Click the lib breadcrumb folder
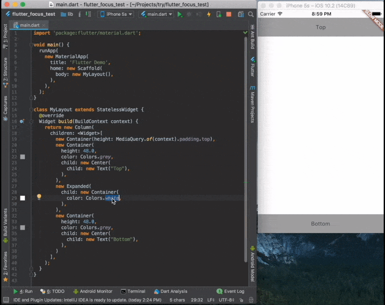The width and height of the screenshot is (385, 305). click(x=67, y=14)
